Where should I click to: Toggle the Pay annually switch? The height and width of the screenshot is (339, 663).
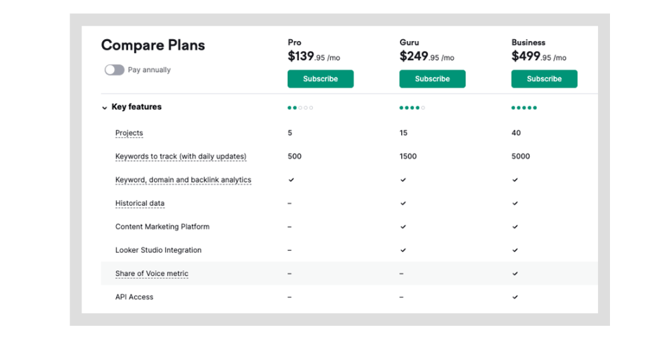[x=115, y=70]
